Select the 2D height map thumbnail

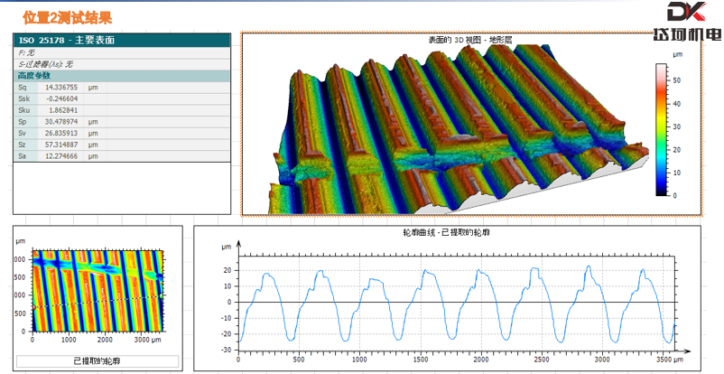click(97, 291)
